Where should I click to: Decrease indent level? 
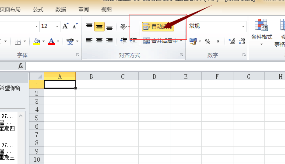123,41
